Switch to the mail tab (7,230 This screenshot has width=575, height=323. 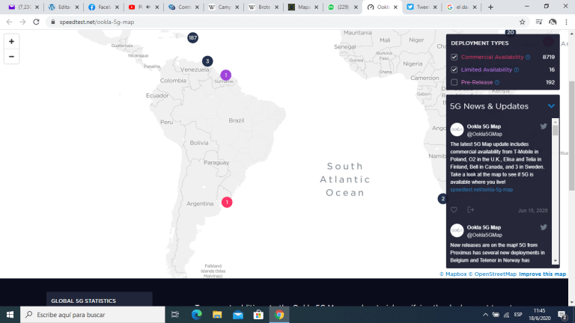point(24,7)
